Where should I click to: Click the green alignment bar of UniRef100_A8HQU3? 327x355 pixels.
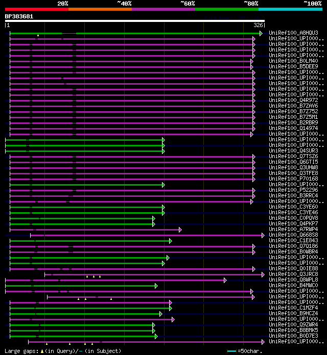click(x=135, y=34)
